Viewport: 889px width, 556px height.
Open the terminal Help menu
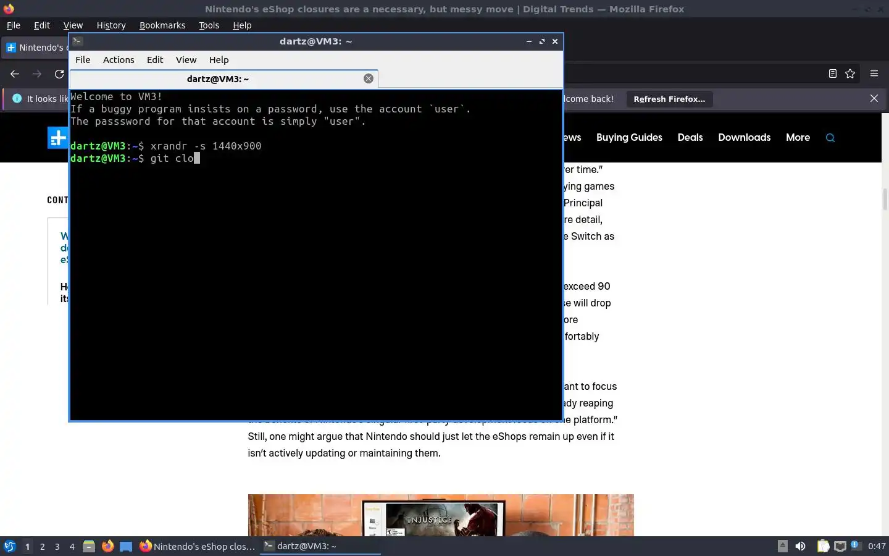[219, 60]
